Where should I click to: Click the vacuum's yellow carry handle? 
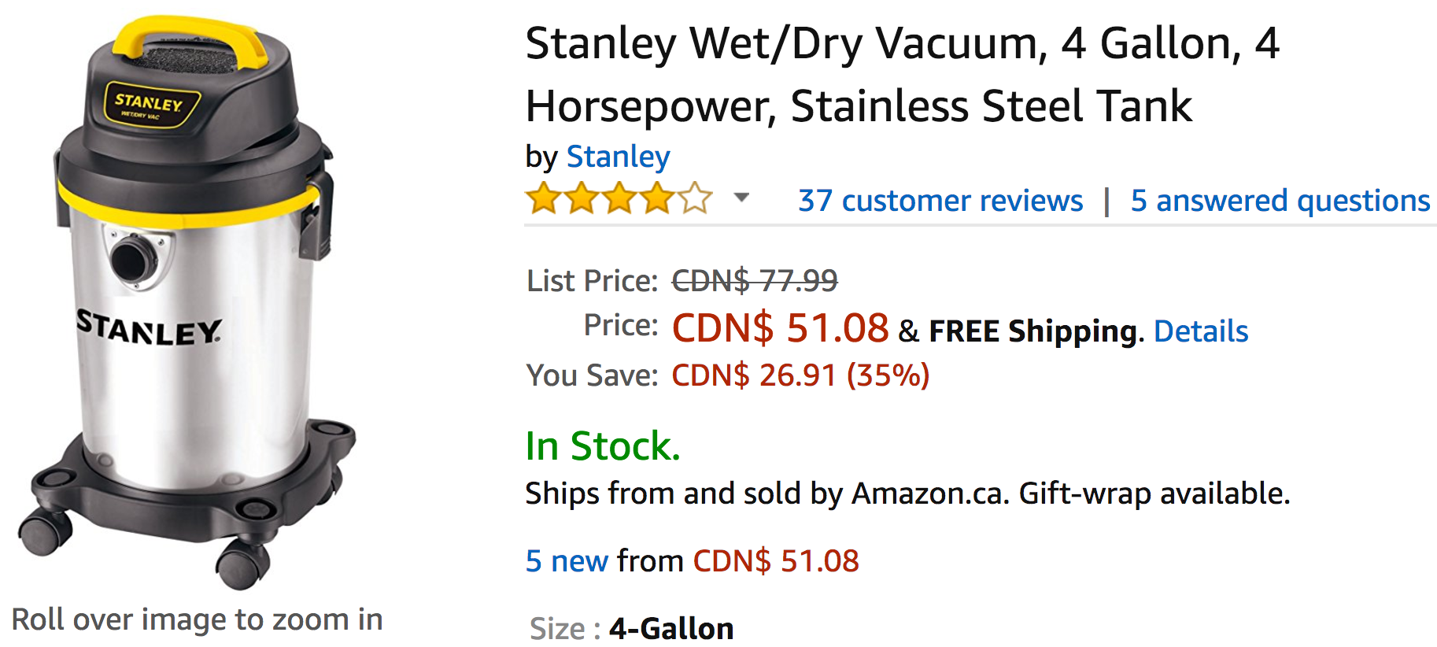(x=189, y=38)
